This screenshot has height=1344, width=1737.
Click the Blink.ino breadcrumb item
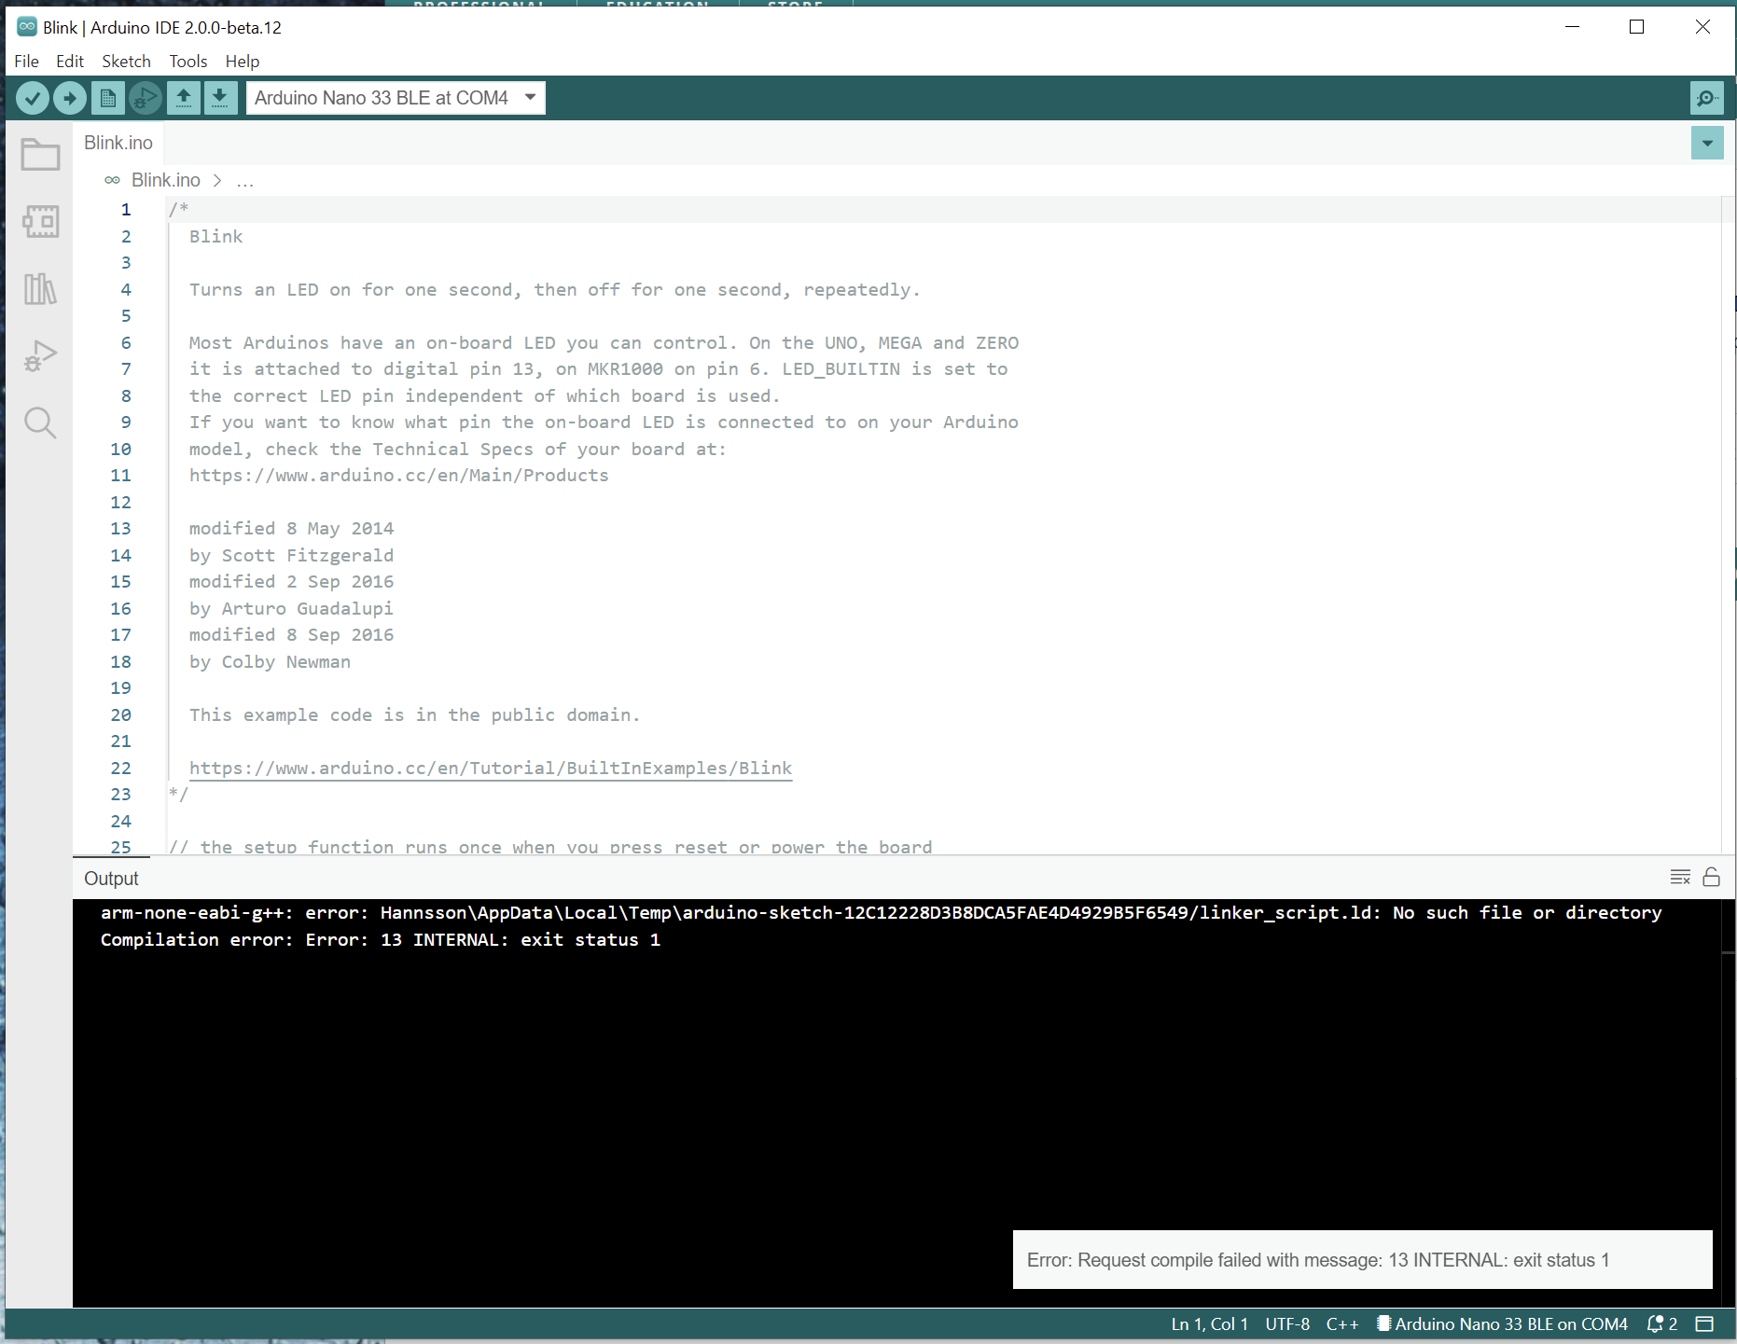point(166,180)
